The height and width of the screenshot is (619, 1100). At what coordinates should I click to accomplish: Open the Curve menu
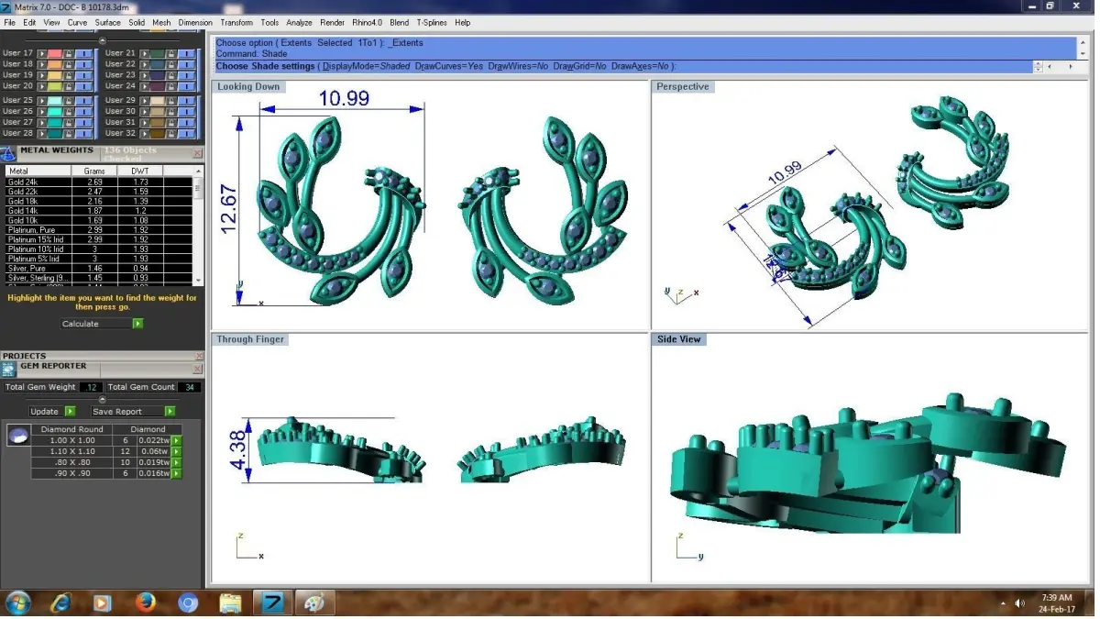[77, 22]
